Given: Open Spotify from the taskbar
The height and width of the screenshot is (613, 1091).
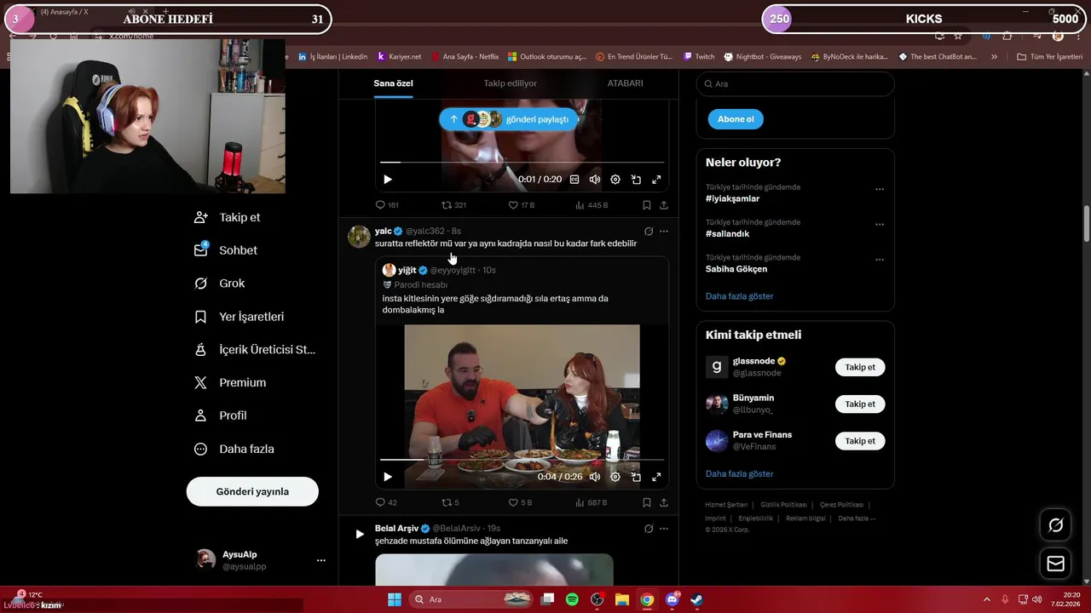Looking at the screenshot, I should pyautogui.click(x=572, y=599).
